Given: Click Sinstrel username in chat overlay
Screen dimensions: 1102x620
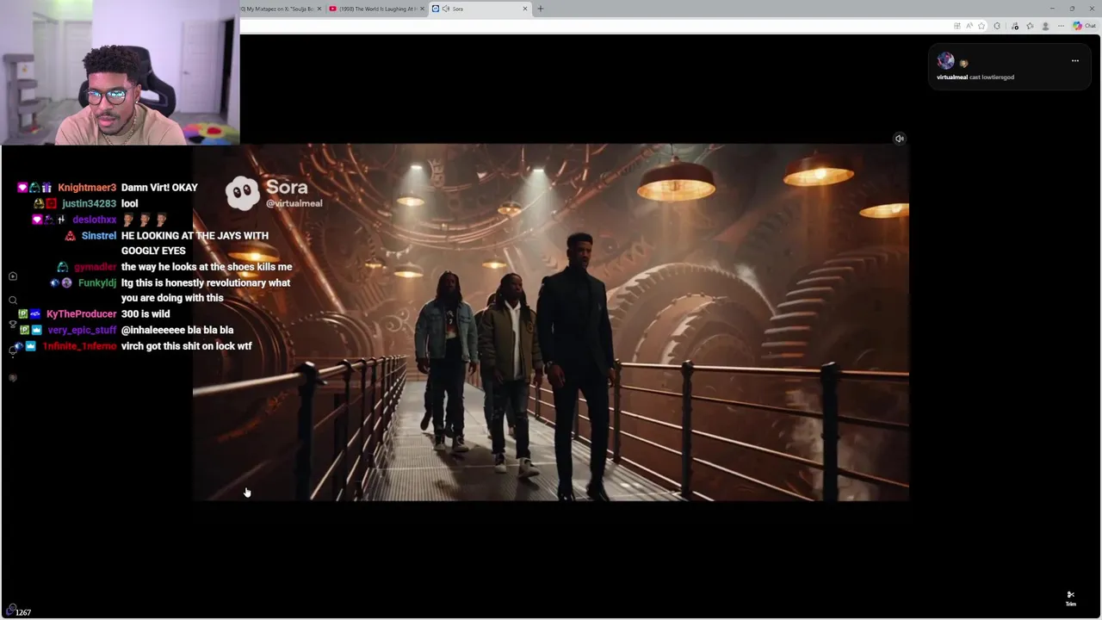Looking at the screenshot, I should point(99,236).
